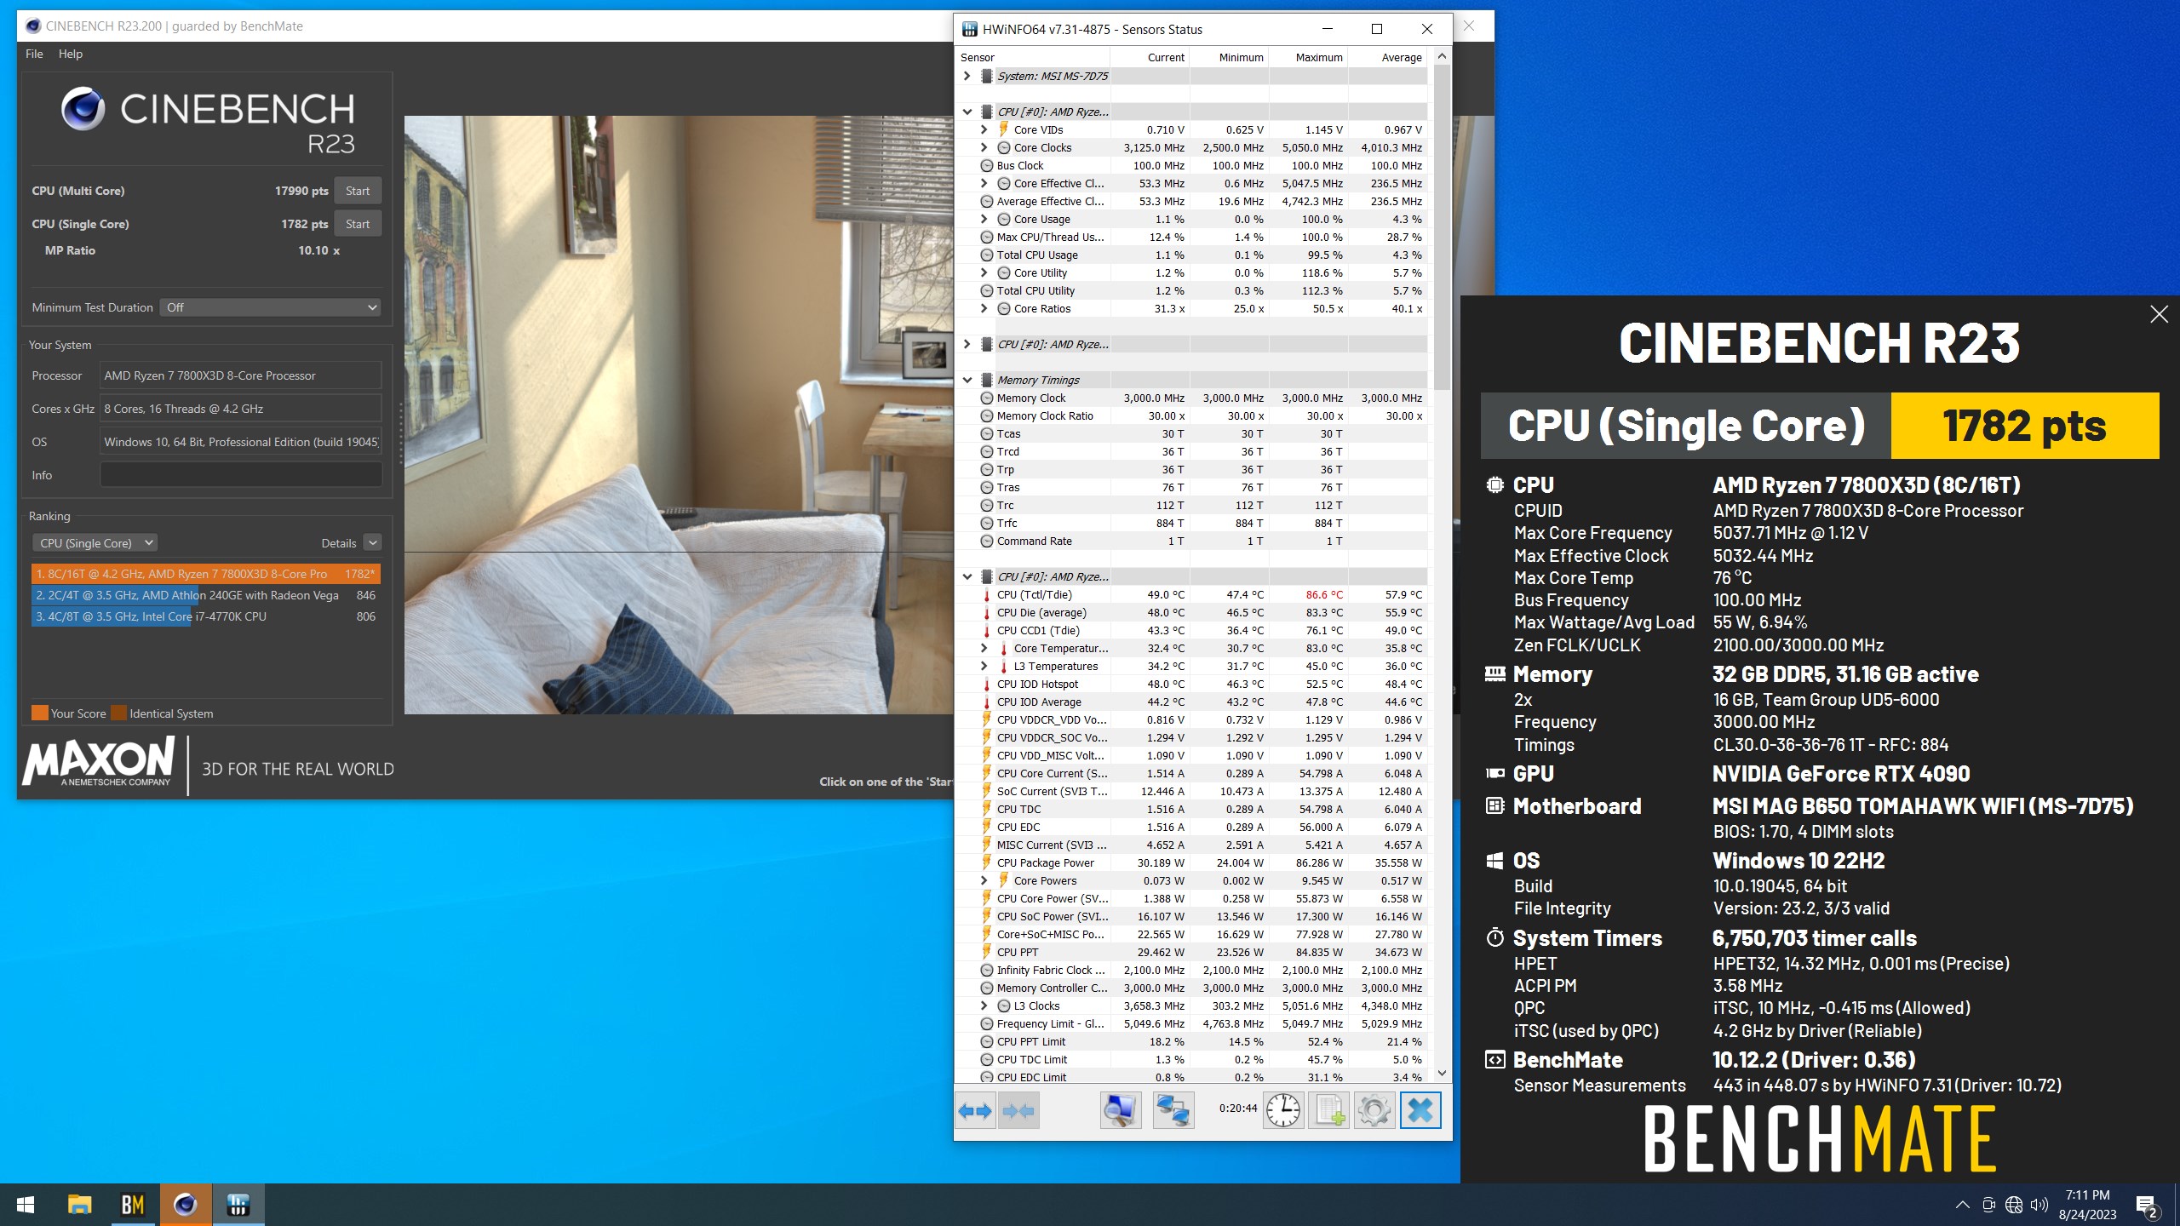Open network globe icon in tray
The width and height of the screenshot is (2180, 1226).
tap(2014, 1205)
